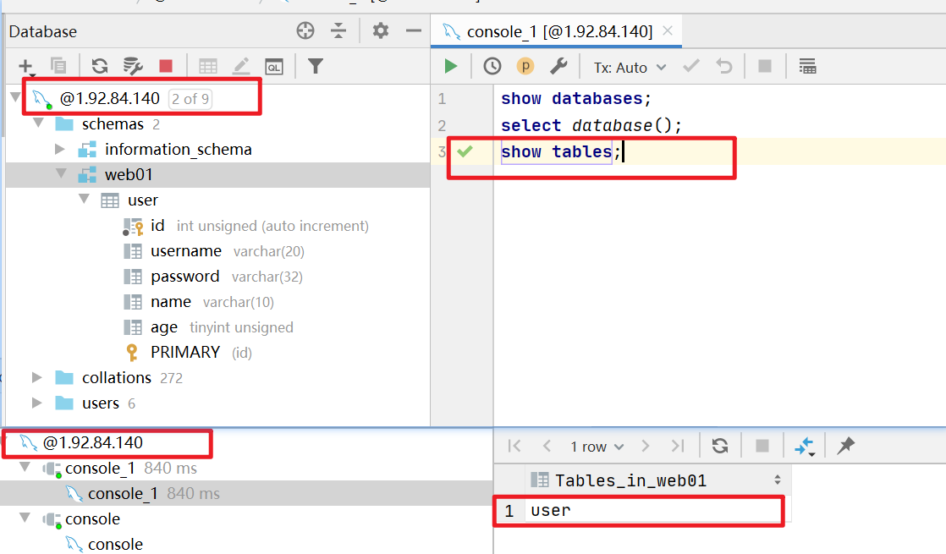Click red Disconnect stop button
This screenshot has height=554, width=946.
coord(166,66)
